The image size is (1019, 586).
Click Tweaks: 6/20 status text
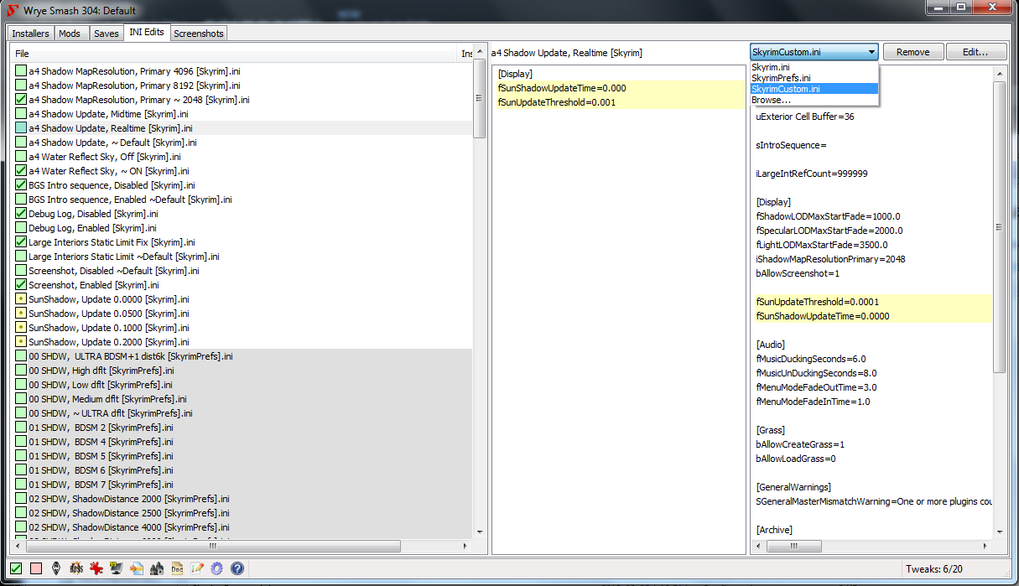click(x=934, y=569)
